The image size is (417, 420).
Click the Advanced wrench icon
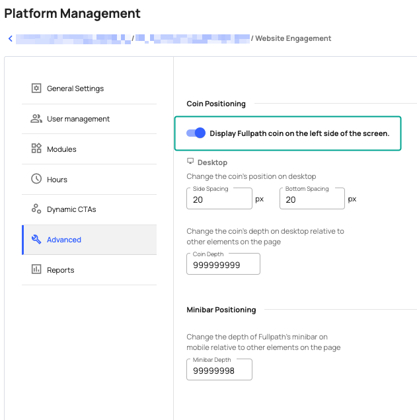tap(36, 240)
